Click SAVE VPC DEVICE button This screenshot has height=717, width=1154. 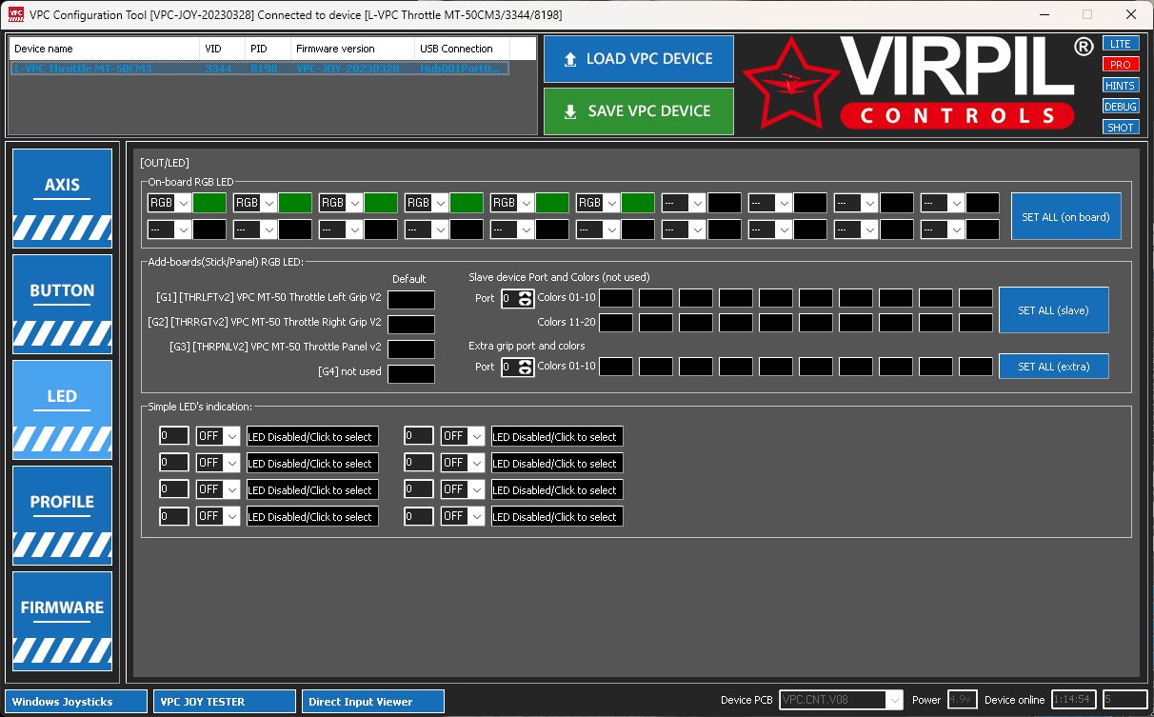point(639,111)
